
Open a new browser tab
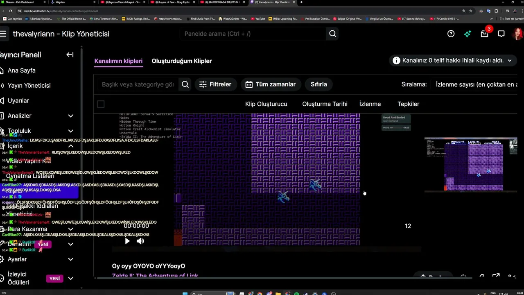click(x=301, y=2)
